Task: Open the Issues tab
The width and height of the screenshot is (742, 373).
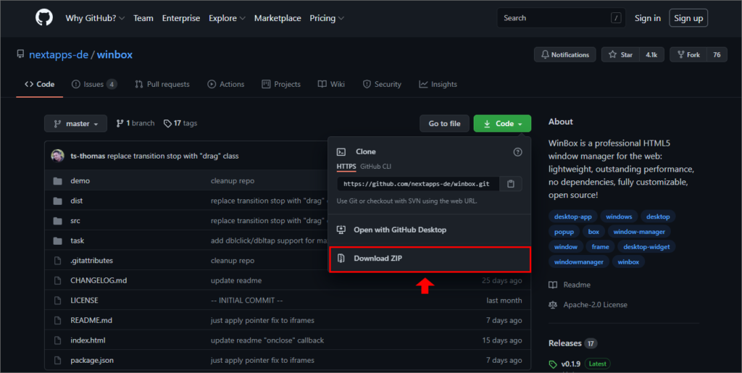Action: (94, 84)
